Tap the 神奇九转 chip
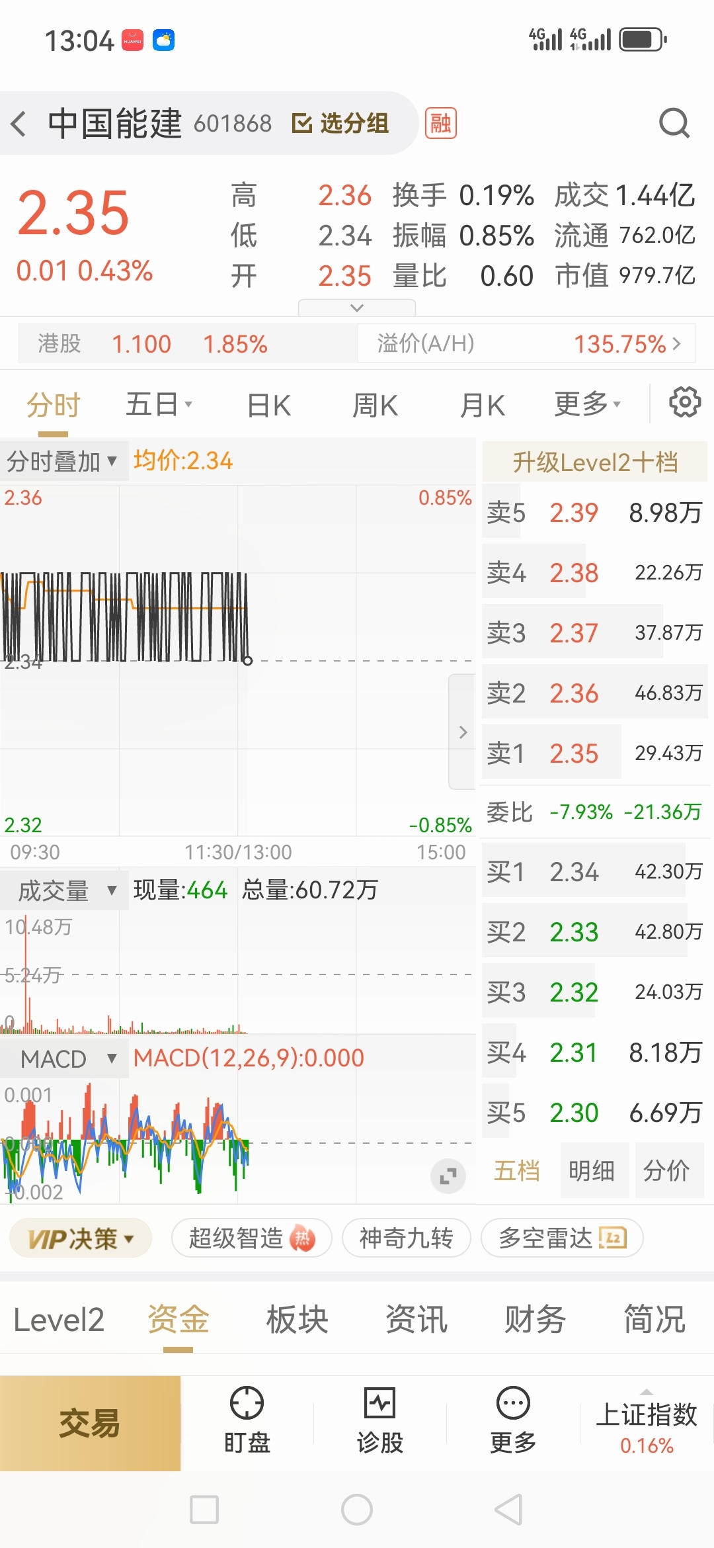714x1548 pixels. pos(407,1238)
